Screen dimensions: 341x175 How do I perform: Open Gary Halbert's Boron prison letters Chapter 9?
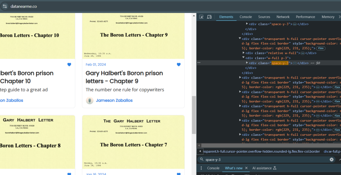click(124, 77)
